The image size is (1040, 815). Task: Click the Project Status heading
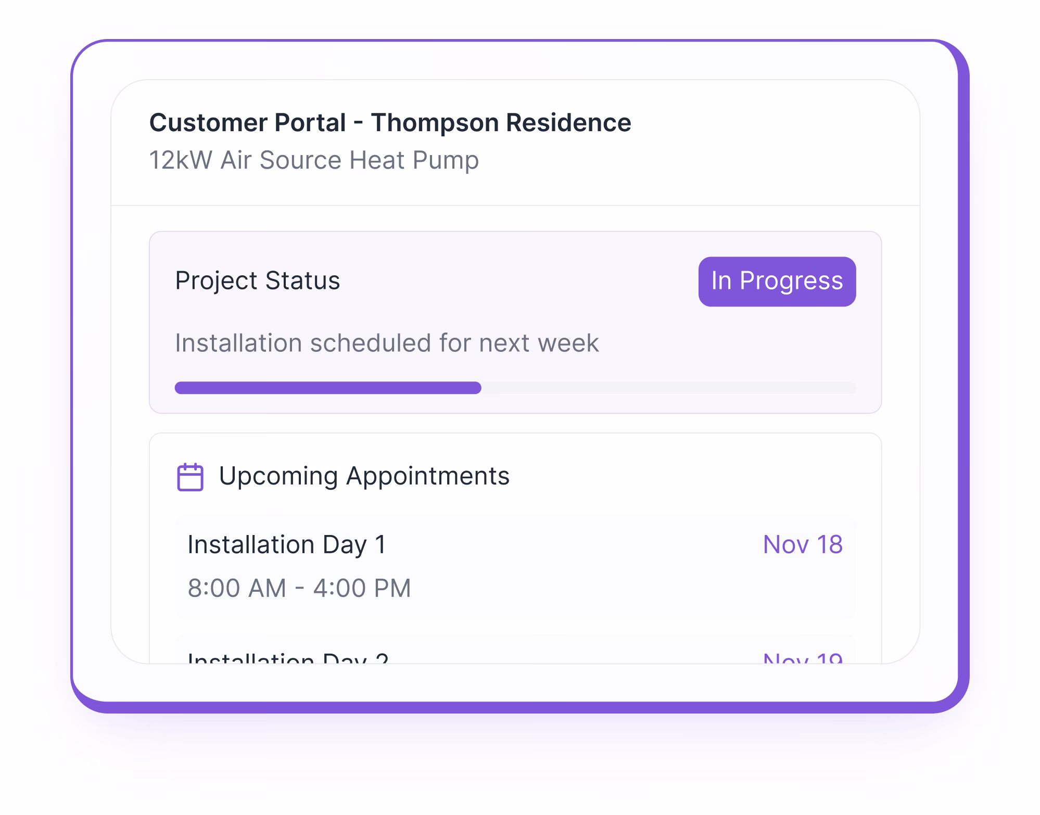257,281
